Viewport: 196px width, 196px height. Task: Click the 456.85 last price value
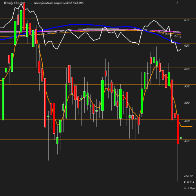189,176
